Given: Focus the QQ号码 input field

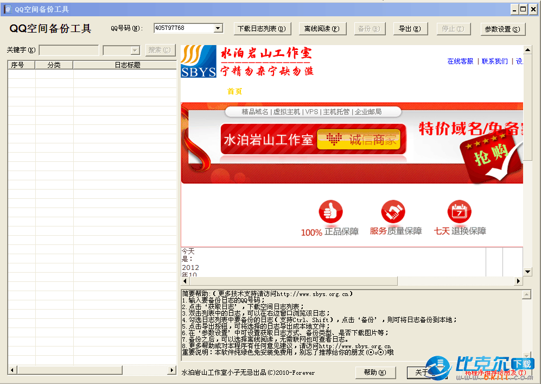Looking at the screenshot, I should [184, 28].
